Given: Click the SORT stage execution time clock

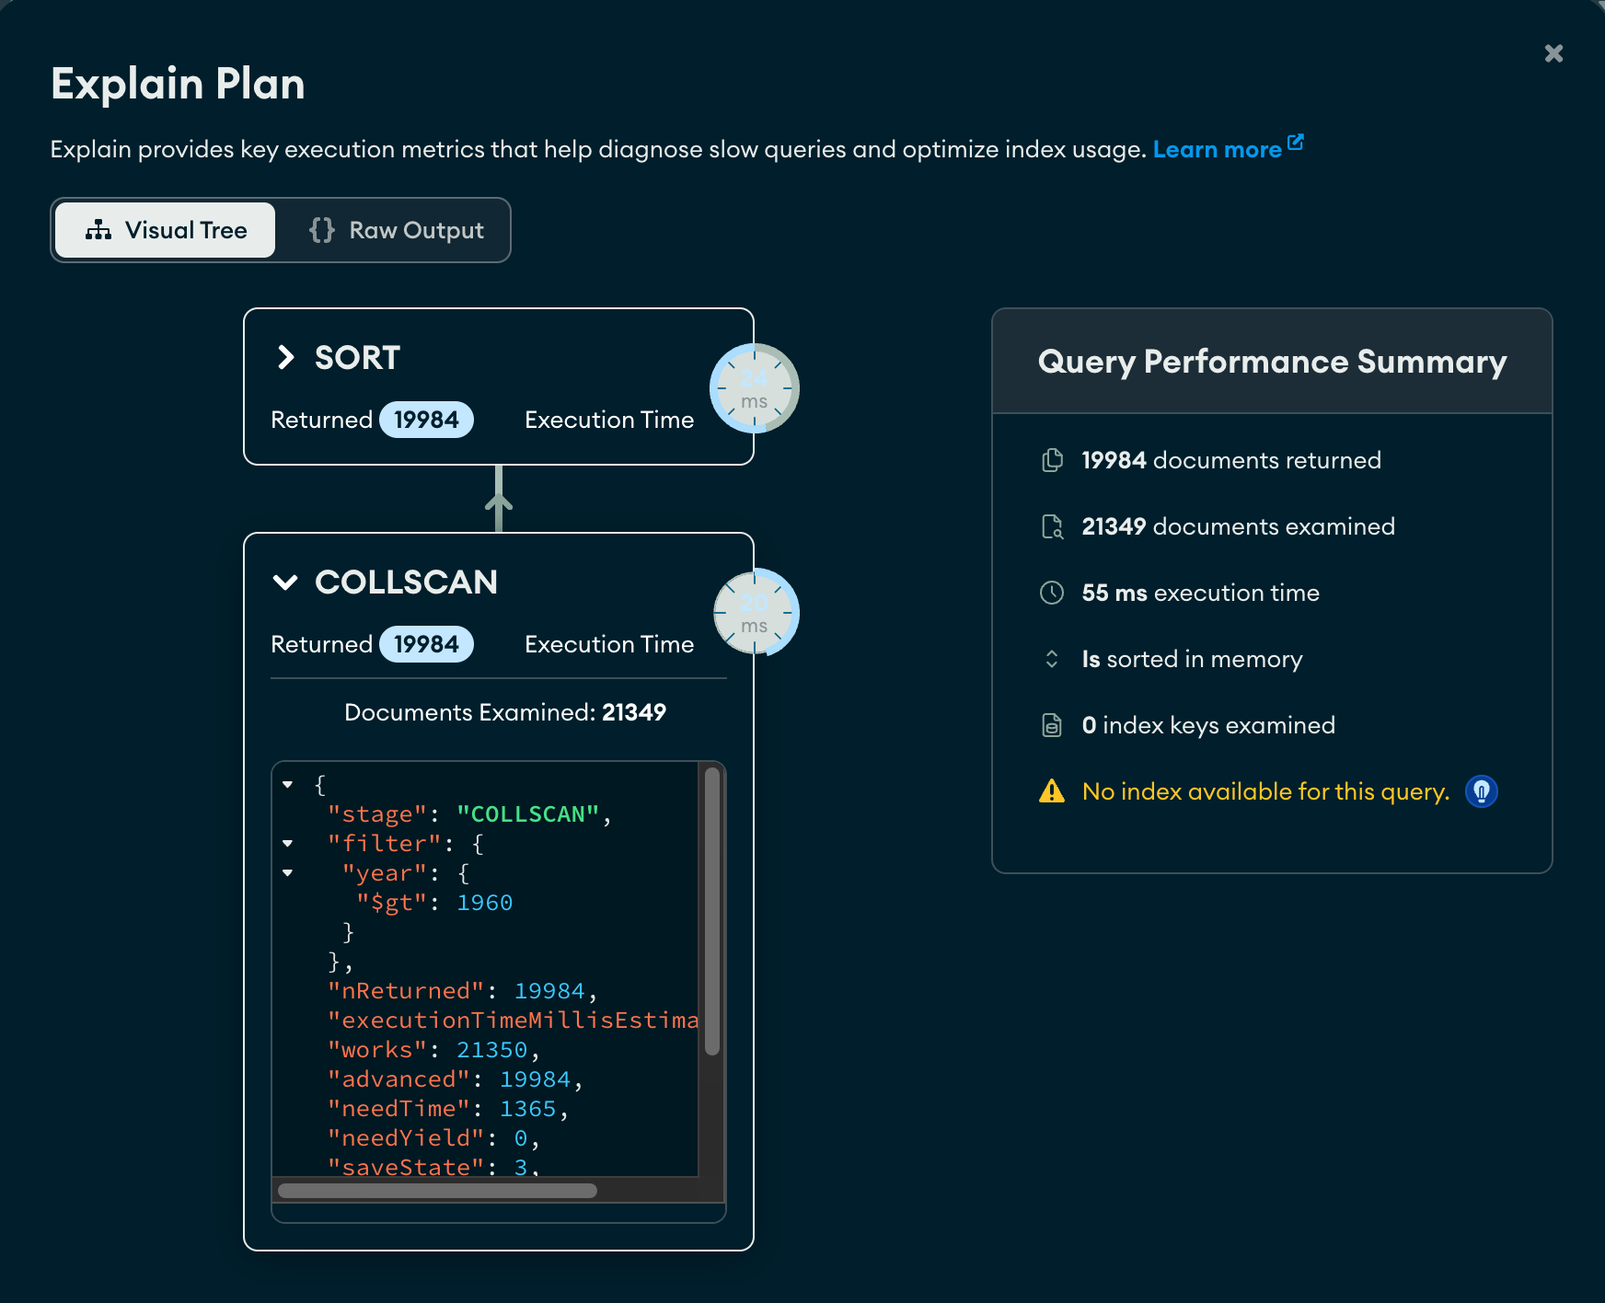Looking at the screenshot, I should [755, 388].
